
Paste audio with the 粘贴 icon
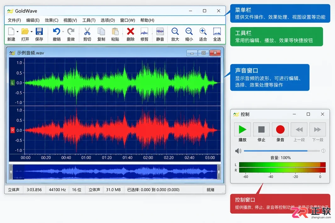[115, 32]
